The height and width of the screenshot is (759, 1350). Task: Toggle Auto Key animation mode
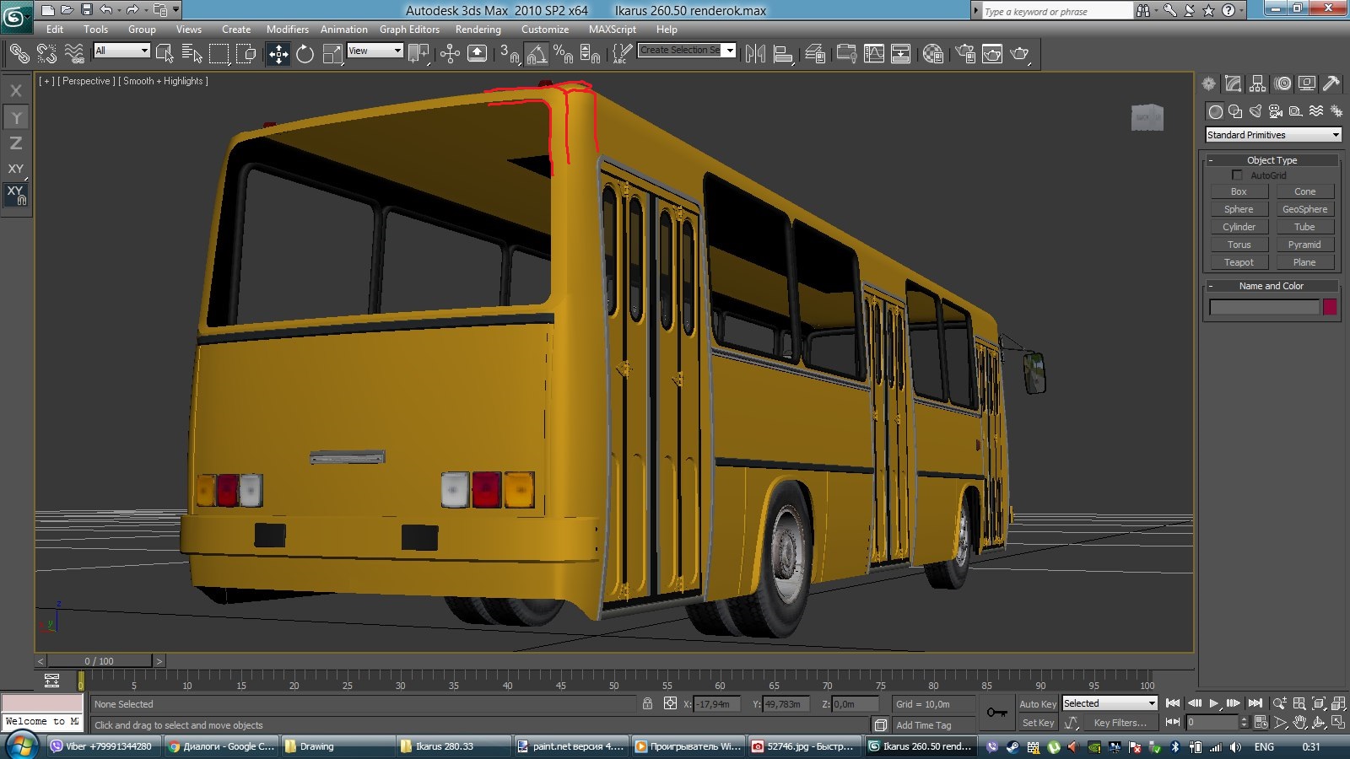click(x=1037, y=704)
